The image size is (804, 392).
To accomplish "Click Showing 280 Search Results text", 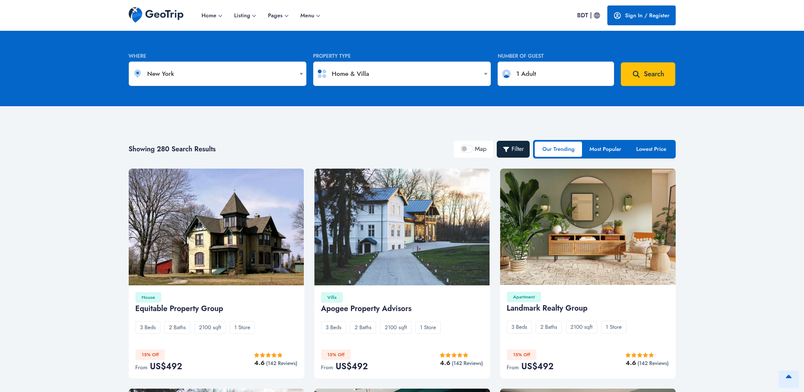I will (x=172, y=149).
